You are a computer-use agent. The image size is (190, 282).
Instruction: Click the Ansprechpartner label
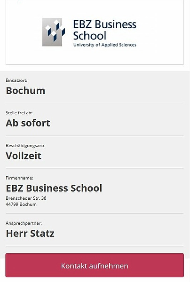24,223
